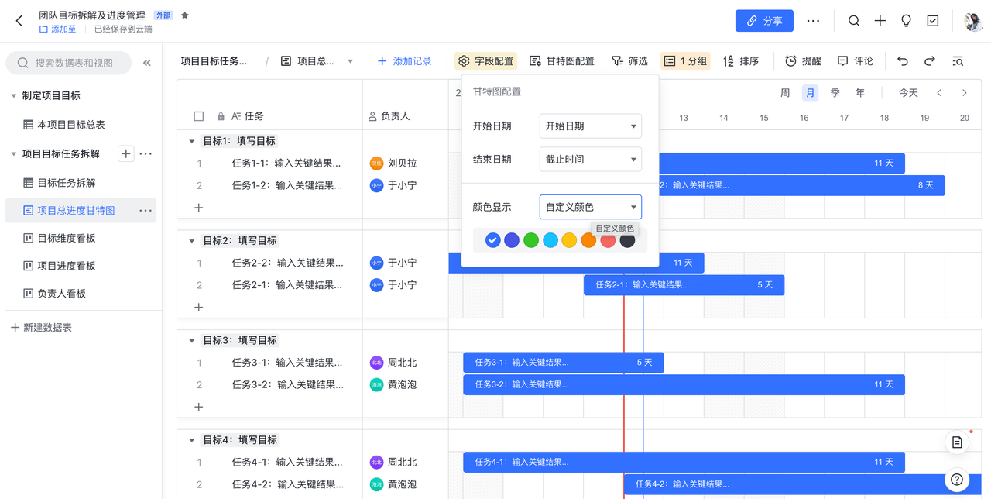
Task: Click the 添加记录 button
Action: tap(404, 61)
